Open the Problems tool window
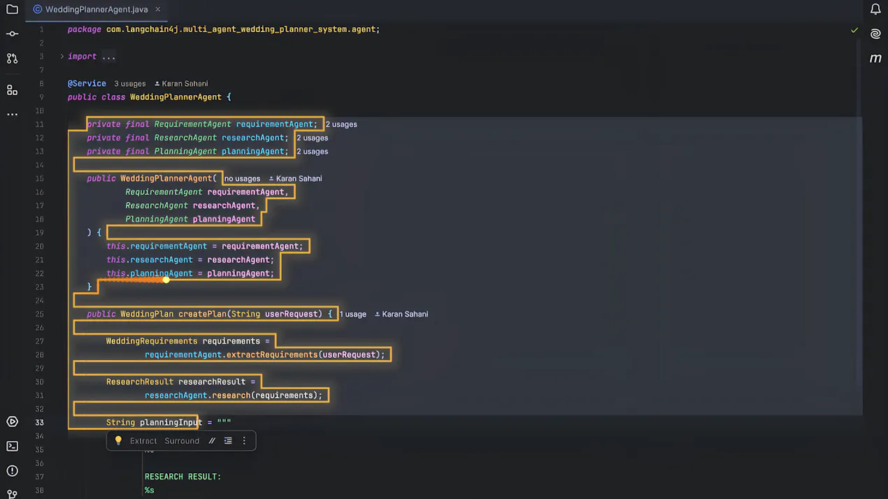 tap(12, 470)
